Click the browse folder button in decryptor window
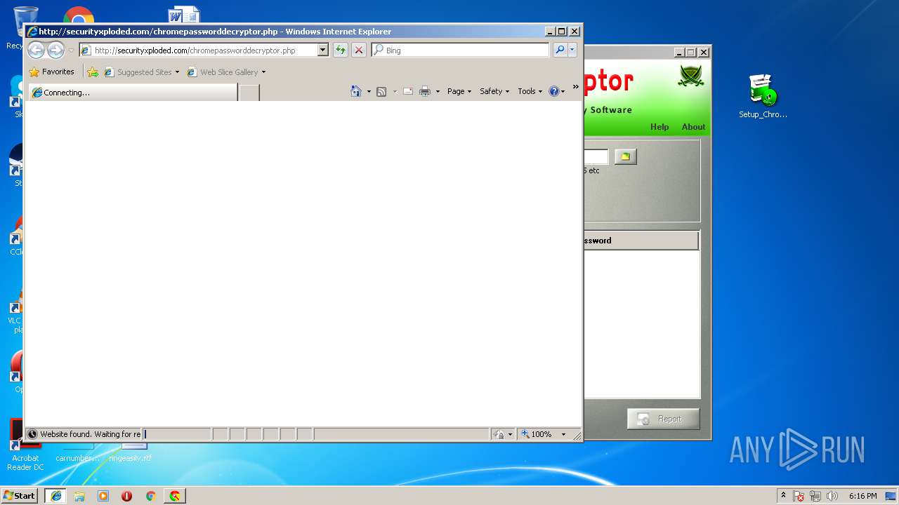Image resolution: width=899 pixels, height=505 pixels. click(x=625, y=156)
